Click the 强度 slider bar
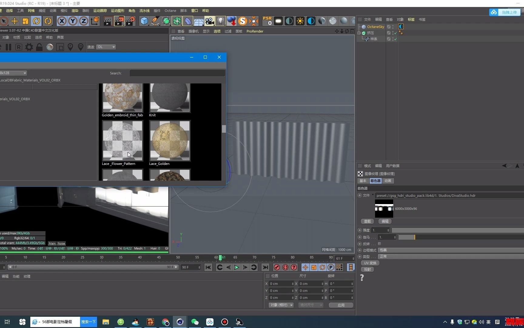This screenshot has width=524, height=328. (x=458, y=230)
